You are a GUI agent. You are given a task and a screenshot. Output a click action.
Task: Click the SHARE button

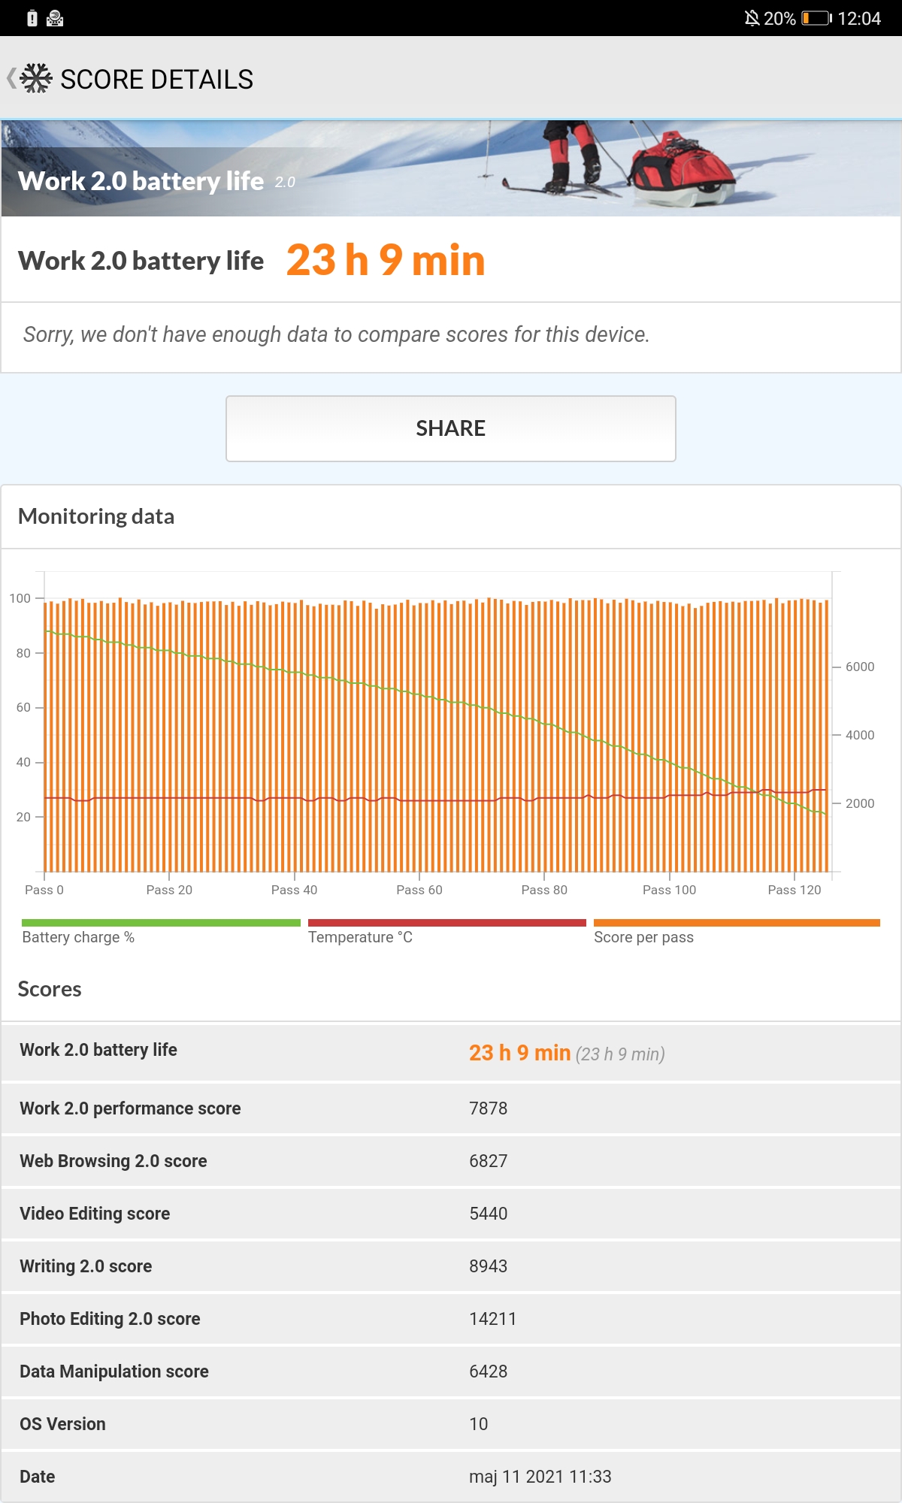tap(451, 428)
